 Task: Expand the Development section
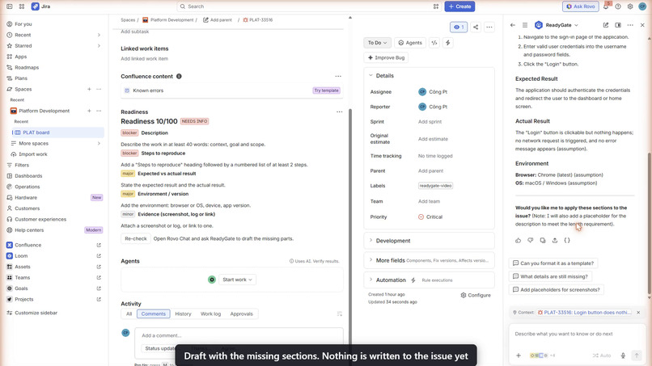tap(371, 241)
